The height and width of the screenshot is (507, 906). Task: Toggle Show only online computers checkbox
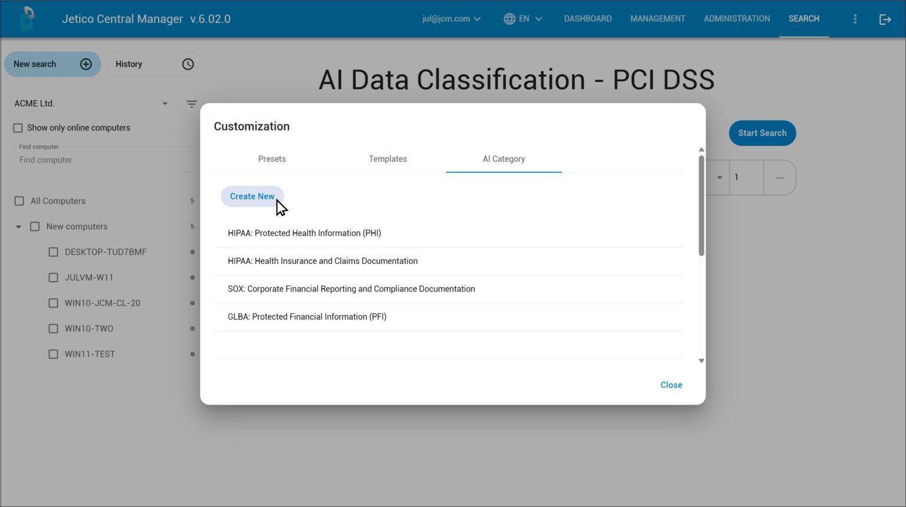click(18, 128)
